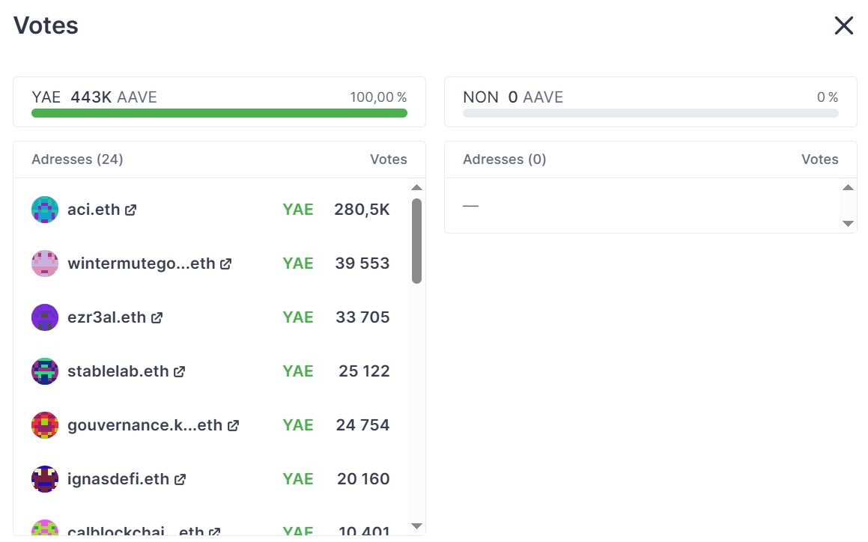The width and height of the screenshot is (868, 542).
Task: Click the YAE list scrollbar thumb
Action: [416, 241]
